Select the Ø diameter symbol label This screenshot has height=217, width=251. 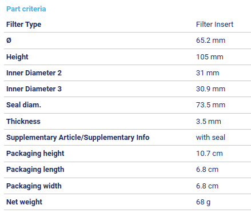point(9,41)
